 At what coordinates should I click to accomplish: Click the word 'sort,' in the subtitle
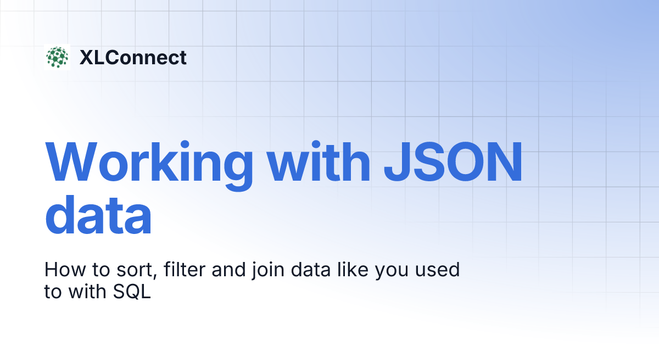point(134,270)
